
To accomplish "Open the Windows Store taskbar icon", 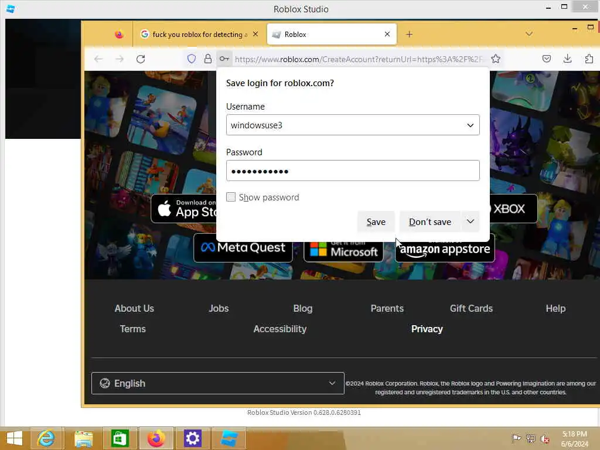I will click(120, 438).
